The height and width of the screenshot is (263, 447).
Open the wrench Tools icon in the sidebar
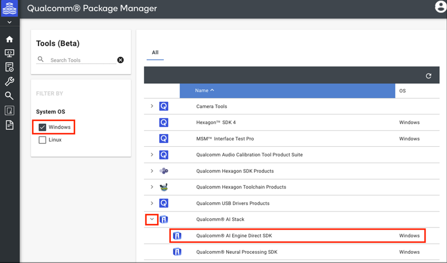pyautogui.click(x=9, y=82)
